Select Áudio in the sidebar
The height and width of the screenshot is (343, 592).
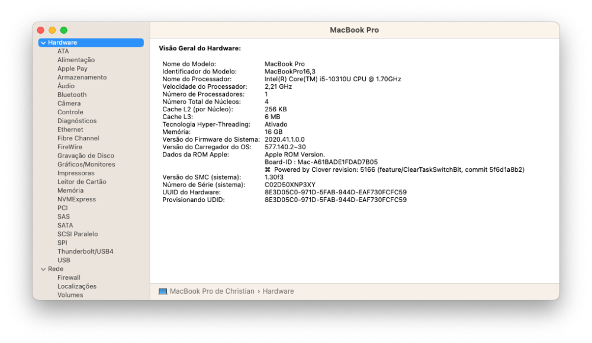66,86
